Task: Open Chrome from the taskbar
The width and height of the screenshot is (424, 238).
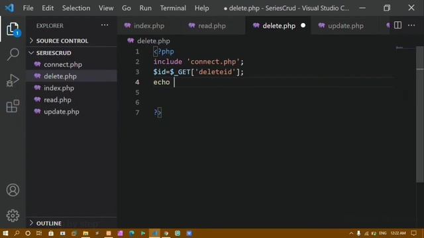Action: pos(166,233)
